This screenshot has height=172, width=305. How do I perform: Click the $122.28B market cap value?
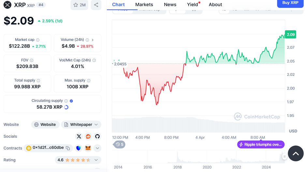click(20, 46)
